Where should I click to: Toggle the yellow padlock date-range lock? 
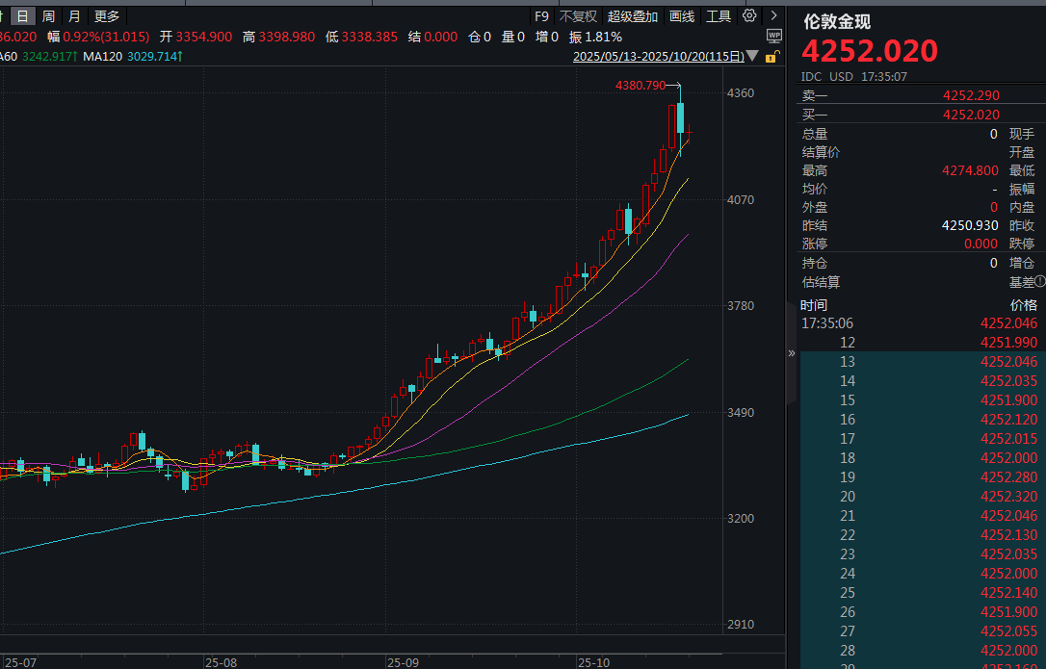(x=771, y=57)
